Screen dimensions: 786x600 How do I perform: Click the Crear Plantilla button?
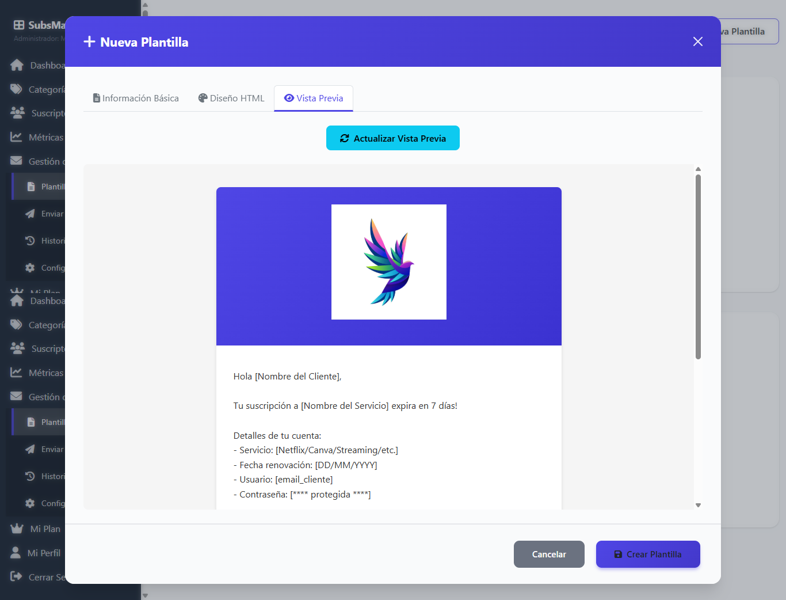click(x=648, y=555)
